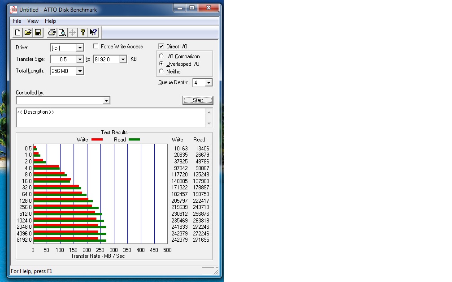Click the red Write legend swatch
Image resolution: width=452 pixels, height=282 pixels.
click(x=97, y=140)
